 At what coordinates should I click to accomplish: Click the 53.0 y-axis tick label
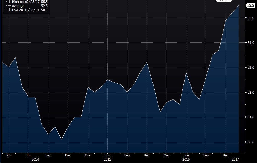point(251,68)
